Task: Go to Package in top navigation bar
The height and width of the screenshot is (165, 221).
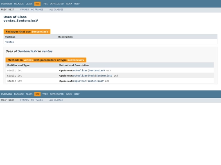Action: (19, 4)
